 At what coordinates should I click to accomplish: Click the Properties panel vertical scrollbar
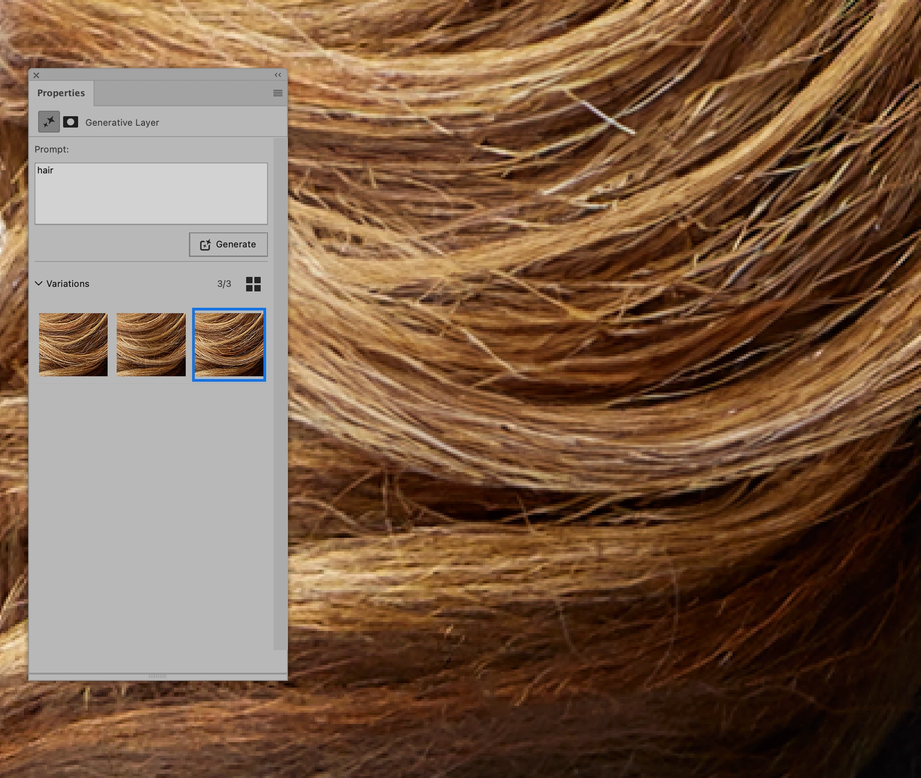(280, 393)
